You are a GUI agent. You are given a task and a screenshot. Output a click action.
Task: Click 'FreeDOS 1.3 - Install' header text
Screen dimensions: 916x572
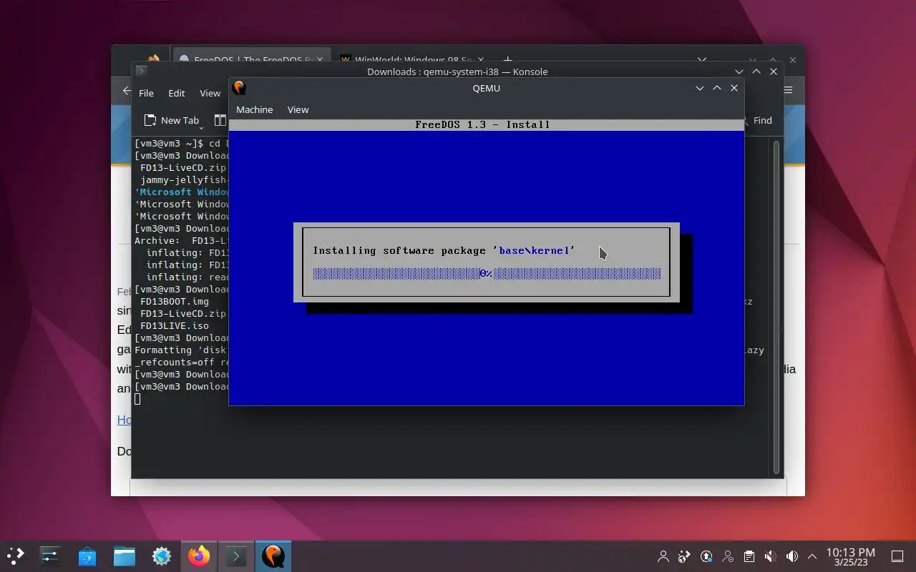click(482, 124)
